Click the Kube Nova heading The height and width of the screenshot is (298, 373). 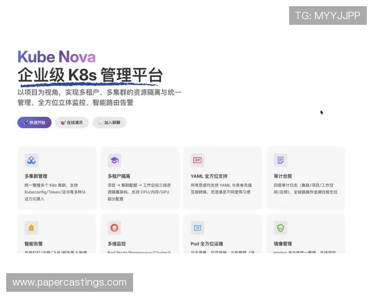(57, 56)
